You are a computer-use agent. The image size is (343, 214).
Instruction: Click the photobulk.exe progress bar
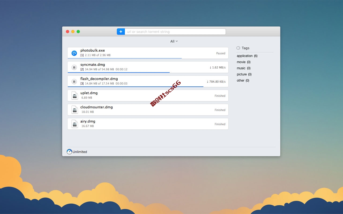tap(125, 58)
